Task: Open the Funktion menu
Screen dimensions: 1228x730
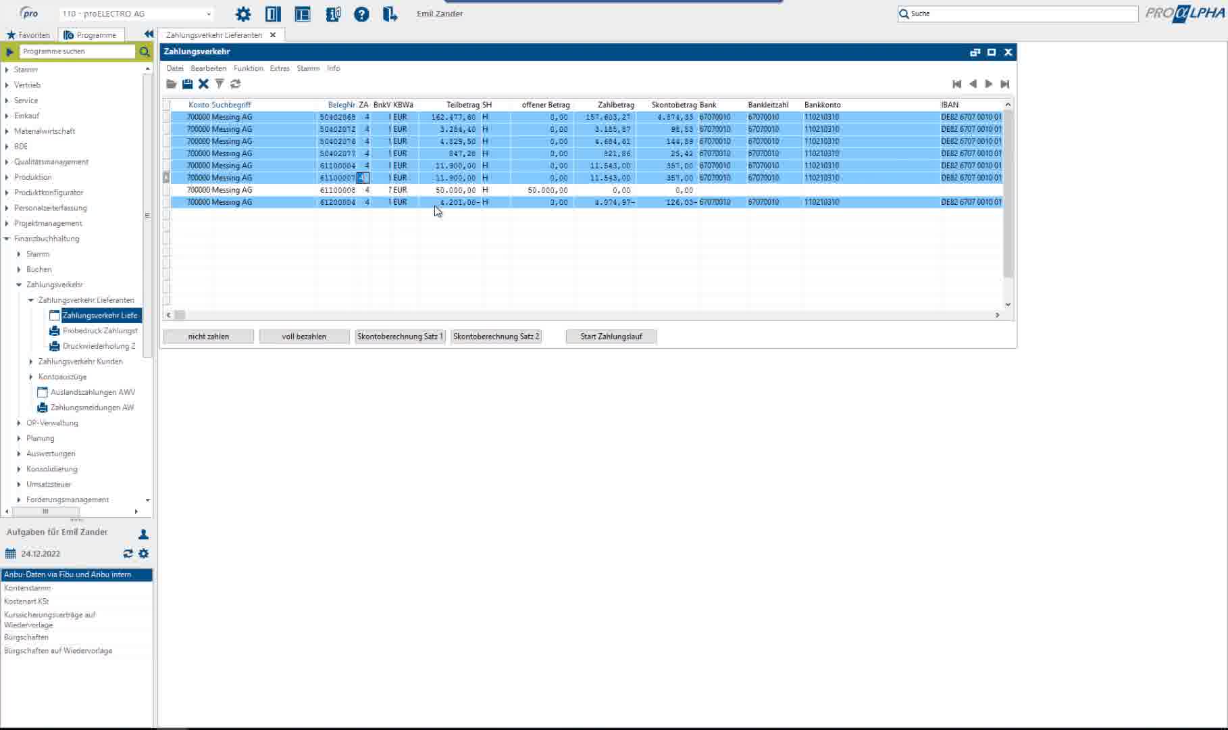Action: pos(248,68)
